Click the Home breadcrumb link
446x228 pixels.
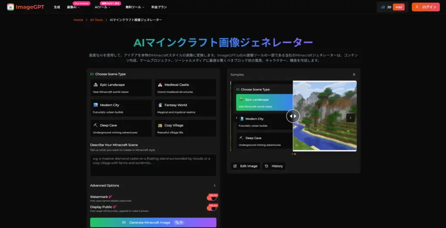pos(78,20)
